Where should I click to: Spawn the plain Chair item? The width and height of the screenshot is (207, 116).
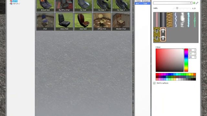pos(45,22)
